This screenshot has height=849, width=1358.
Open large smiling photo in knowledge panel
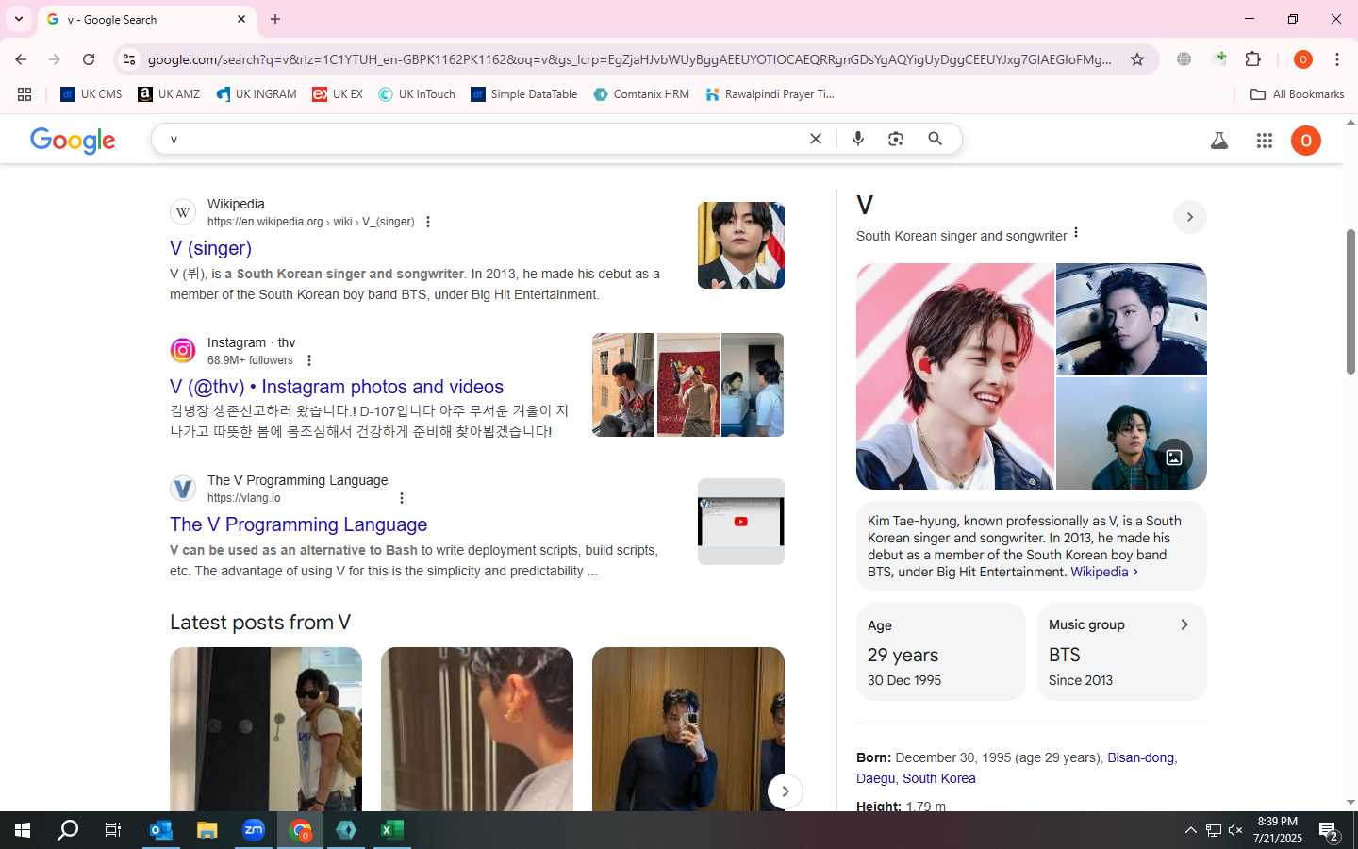coord(955,376)
